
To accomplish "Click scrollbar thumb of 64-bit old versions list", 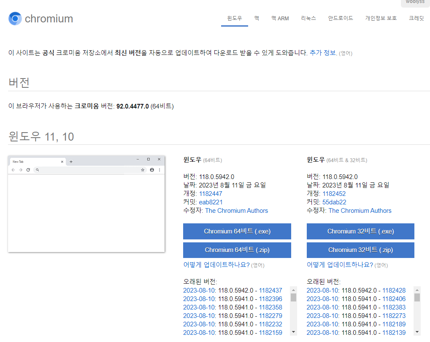I will pyautogui.click(x=293, y=298).
